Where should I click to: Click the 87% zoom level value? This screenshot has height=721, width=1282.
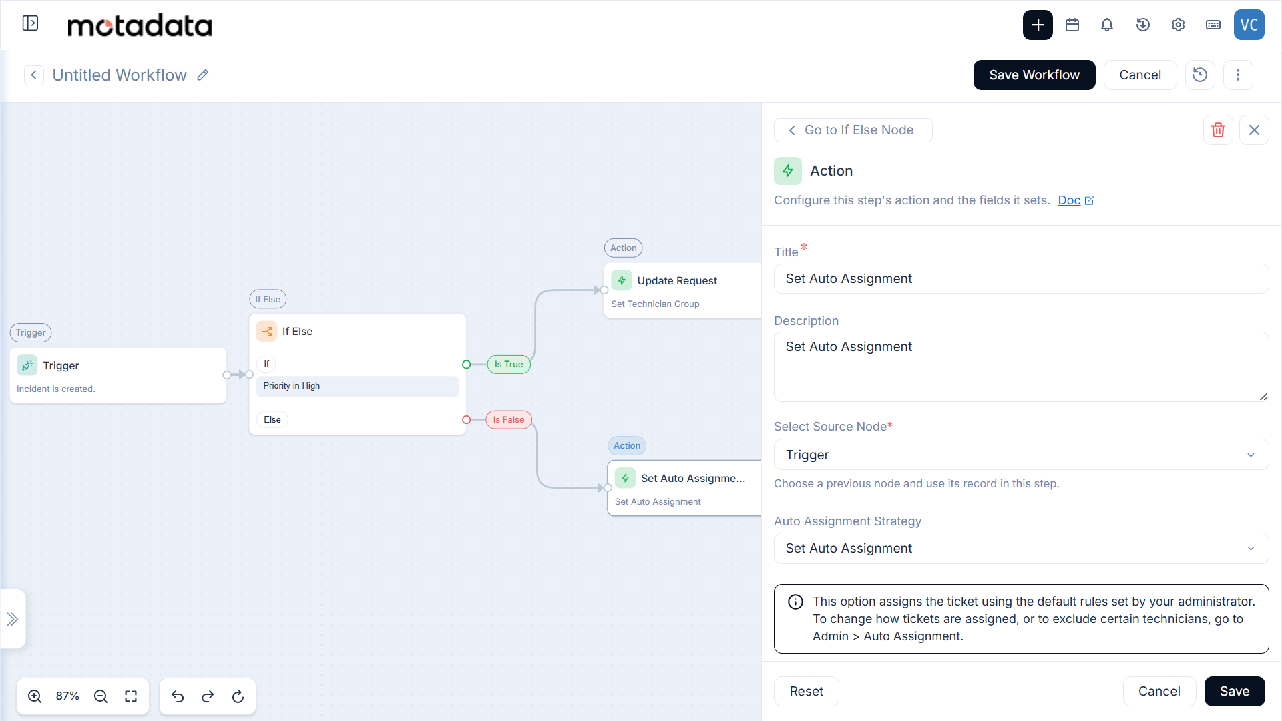(x=67, y=696)
